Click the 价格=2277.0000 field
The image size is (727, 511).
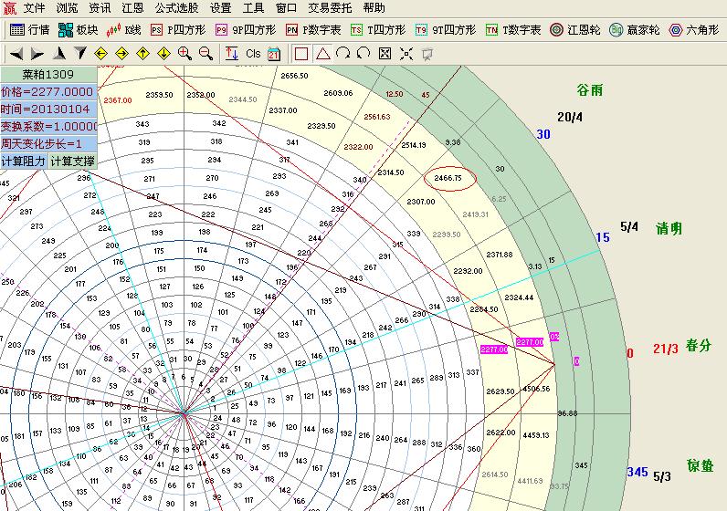(48, 91)
